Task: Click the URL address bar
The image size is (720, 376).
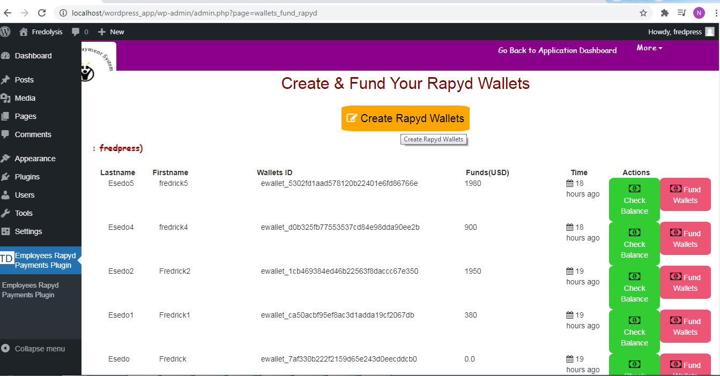Action: click(354, 13)
